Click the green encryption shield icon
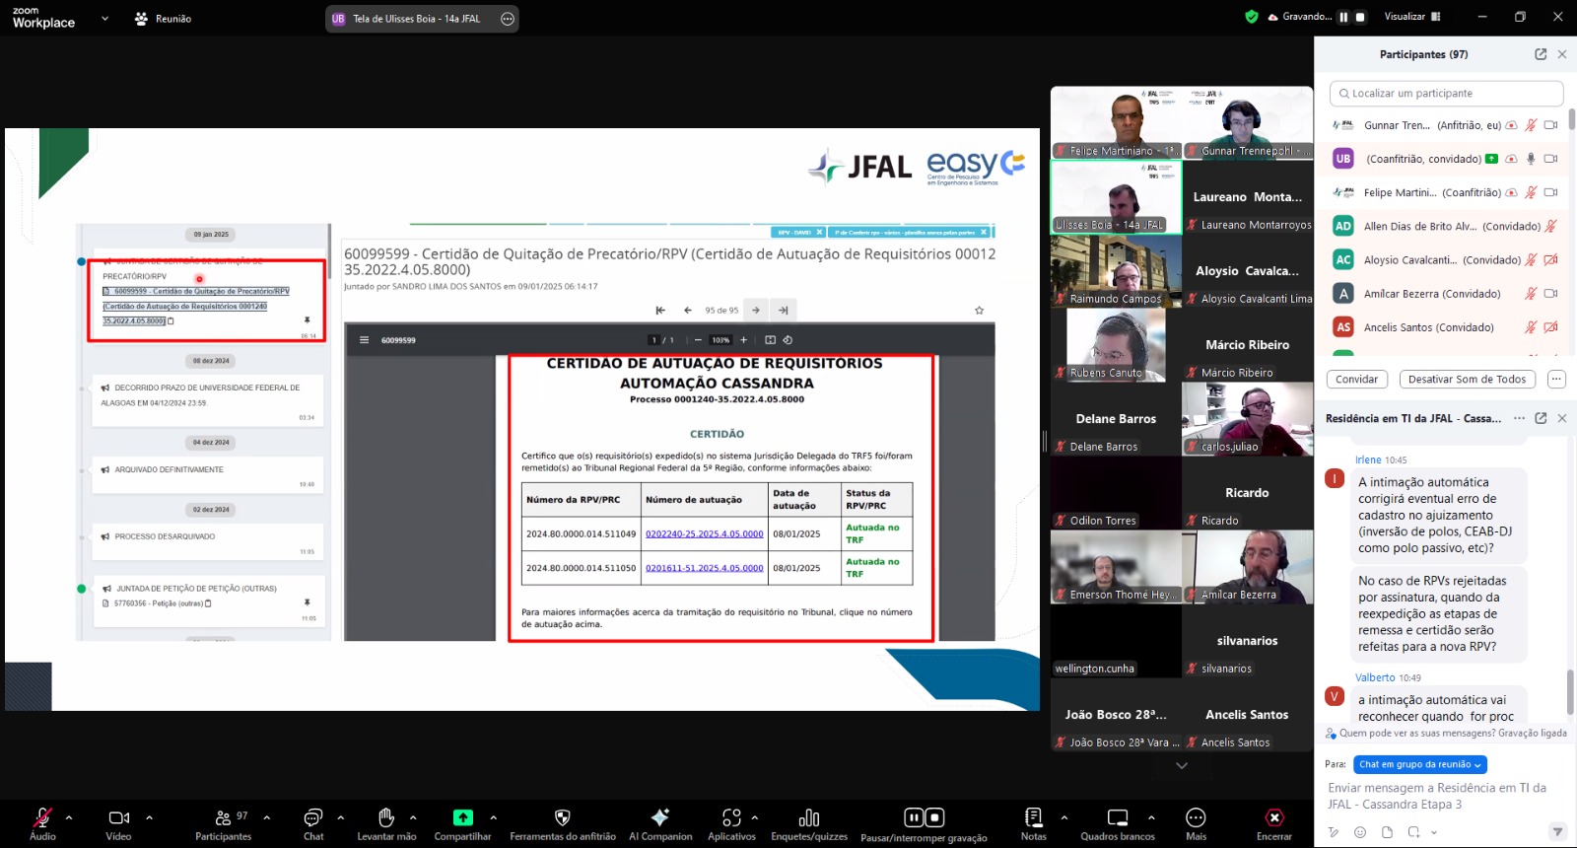Screen dimensions: 1577x848 1252,17
